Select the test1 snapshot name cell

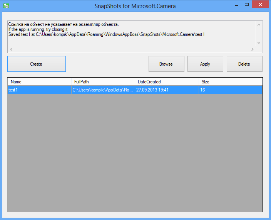pos(39,90)
